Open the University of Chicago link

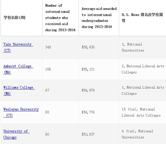coord(16,134)
